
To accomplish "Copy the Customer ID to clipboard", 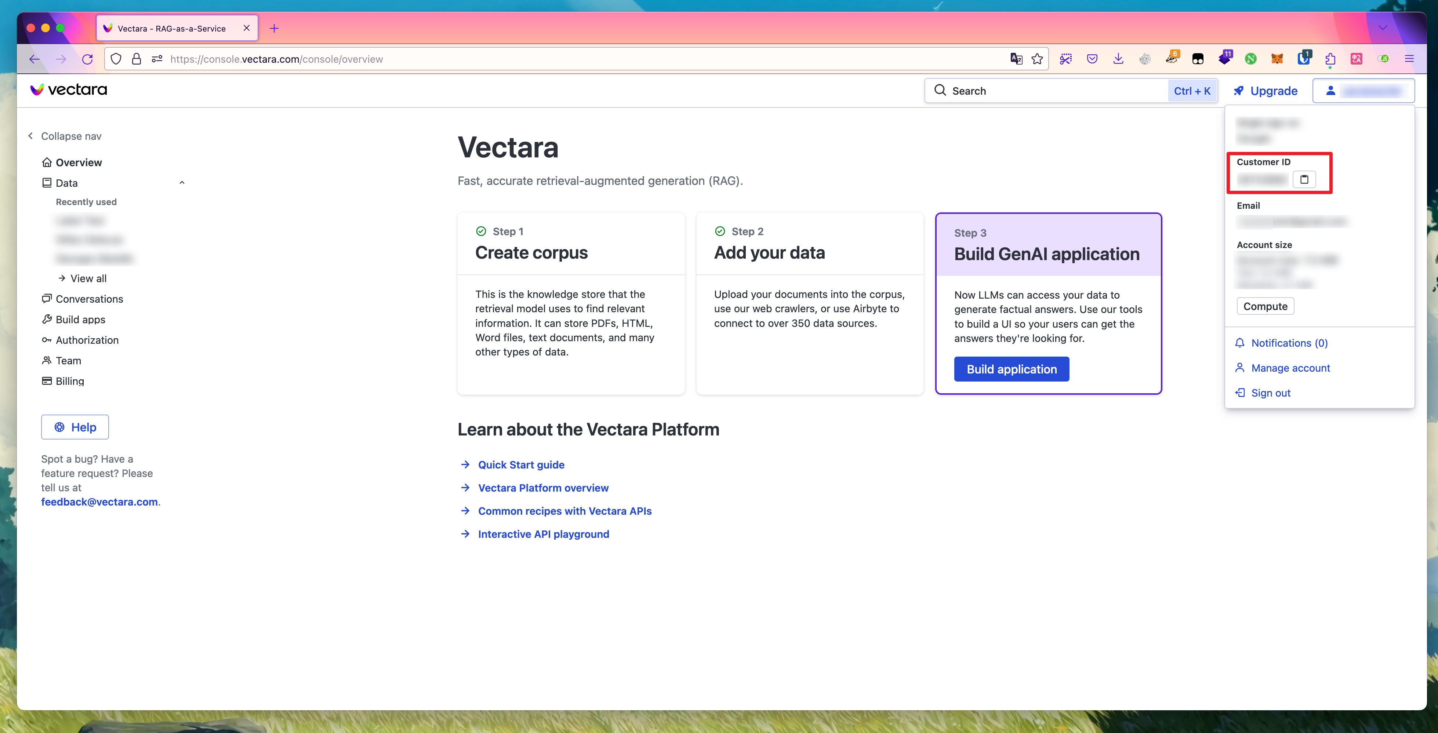I will click(1304, 179).
